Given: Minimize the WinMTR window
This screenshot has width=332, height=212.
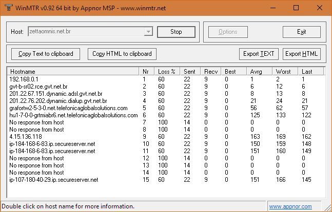Looking at the screenshot, I should click(x=273, y=8).
